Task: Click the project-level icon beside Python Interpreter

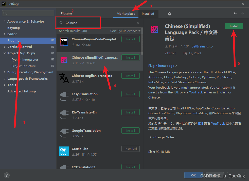Action: click(x=52, y=59)
